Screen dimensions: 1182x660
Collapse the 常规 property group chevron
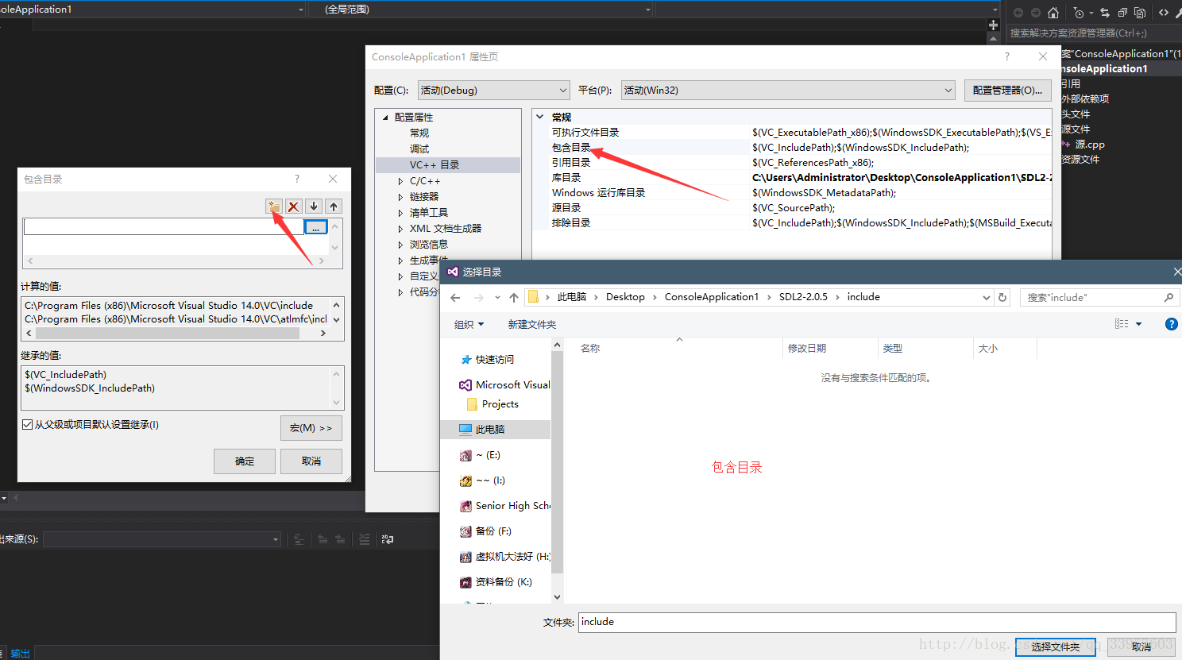point(540,117)
